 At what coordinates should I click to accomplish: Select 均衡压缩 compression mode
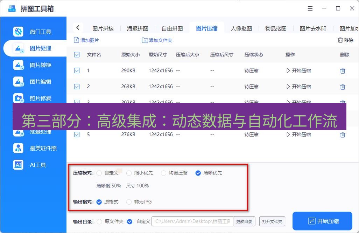[x=163, y=173]
